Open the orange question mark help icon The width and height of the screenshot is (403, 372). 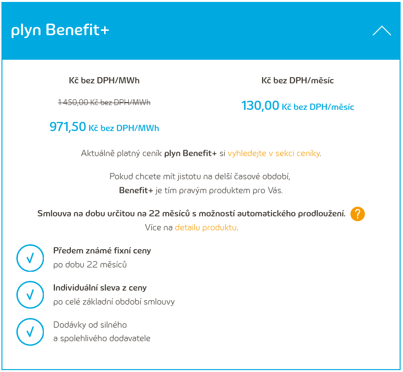358,214
